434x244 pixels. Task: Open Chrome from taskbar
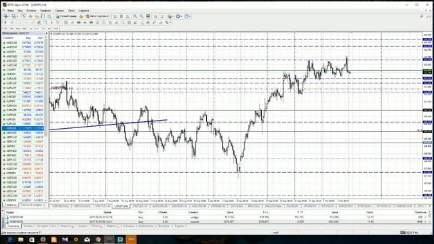coord(98,239)
